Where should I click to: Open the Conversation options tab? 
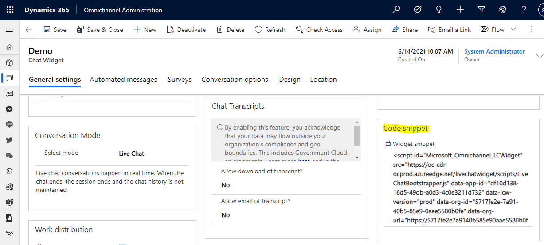click(x=235, y=80)
